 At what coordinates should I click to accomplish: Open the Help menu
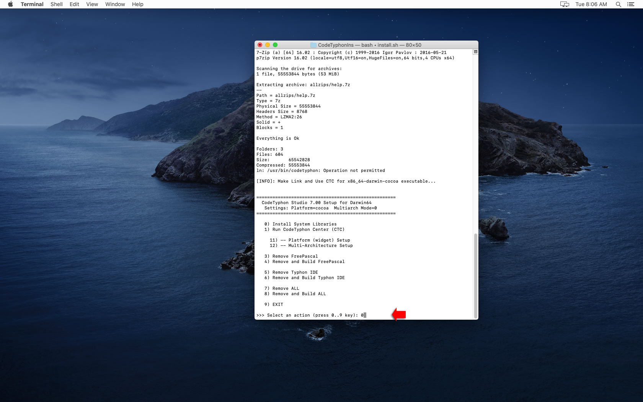138,4
